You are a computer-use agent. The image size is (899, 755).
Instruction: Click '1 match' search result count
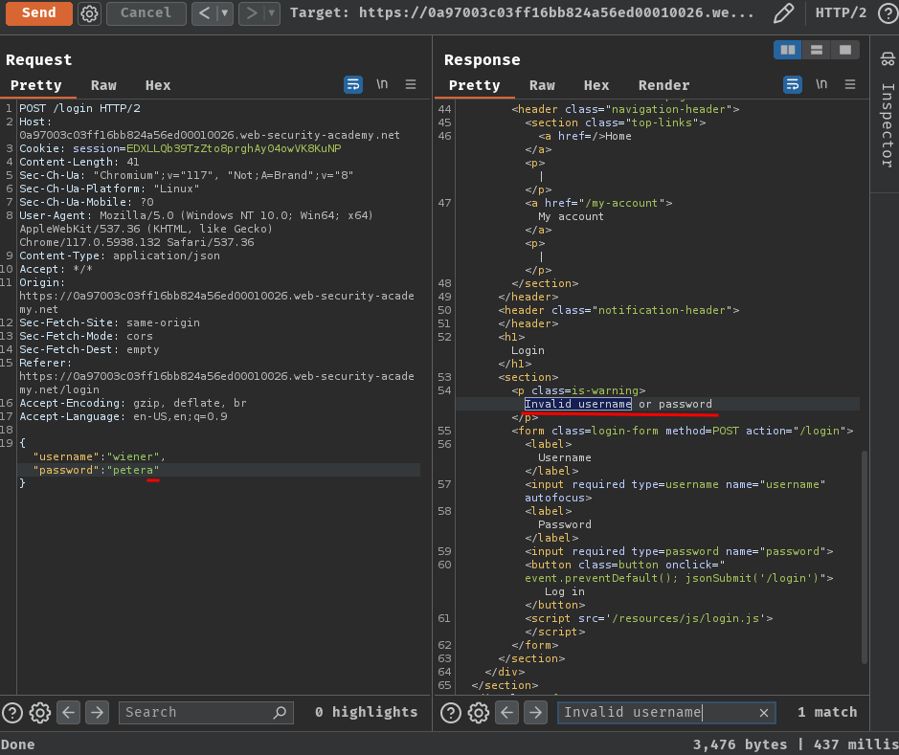(x=827, y=712)
